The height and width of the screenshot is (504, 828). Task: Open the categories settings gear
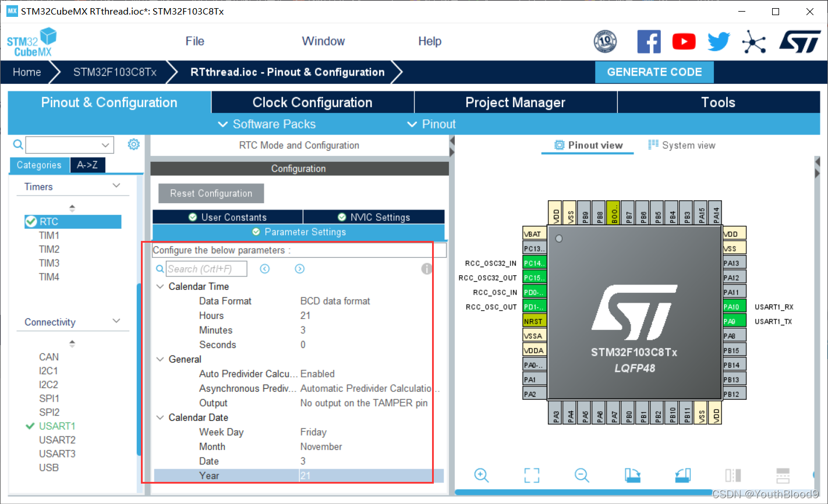[134, 144]
